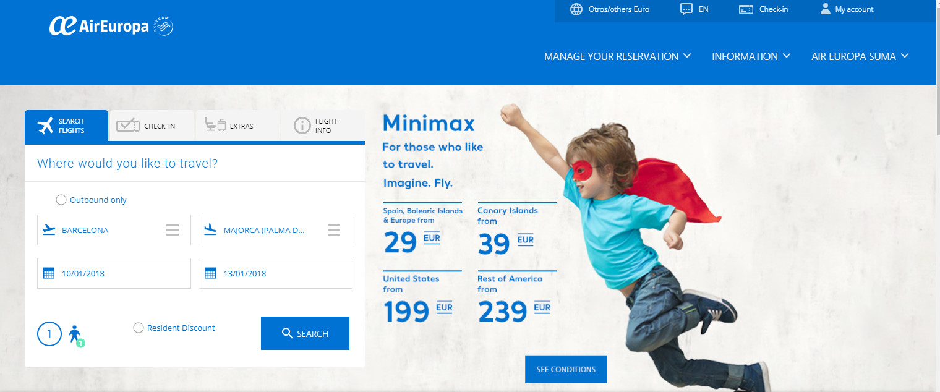The height and width of the screenshot is (392, 940).
Task: Click the speech bubble language icon
Action: click(686, 9)
